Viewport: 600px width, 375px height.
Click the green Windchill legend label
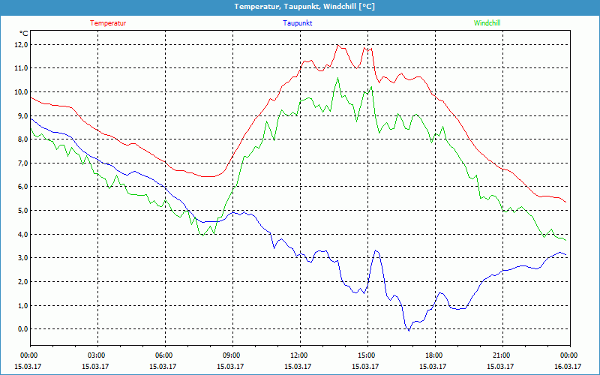487,23
